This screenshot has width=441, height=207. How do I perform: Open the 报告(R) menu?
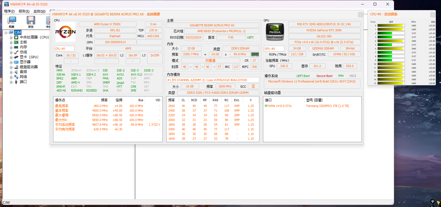click(24, 11)
